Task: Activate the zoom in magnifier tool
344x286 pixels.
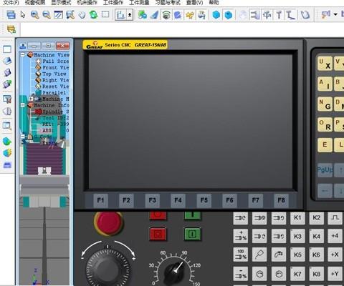Action: point(35,15)
